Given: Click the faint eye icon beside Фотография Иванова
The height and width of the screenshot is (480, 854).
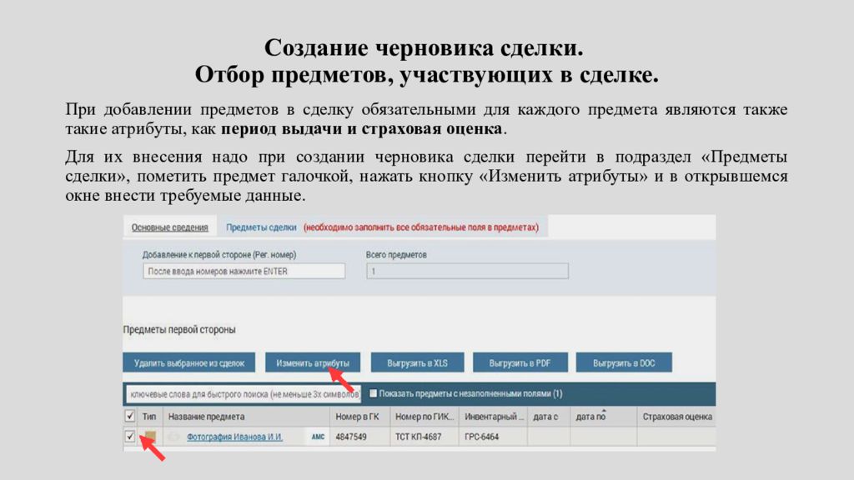Looking at the screenshot, I should pyautogui.click(x=173, y=436).
